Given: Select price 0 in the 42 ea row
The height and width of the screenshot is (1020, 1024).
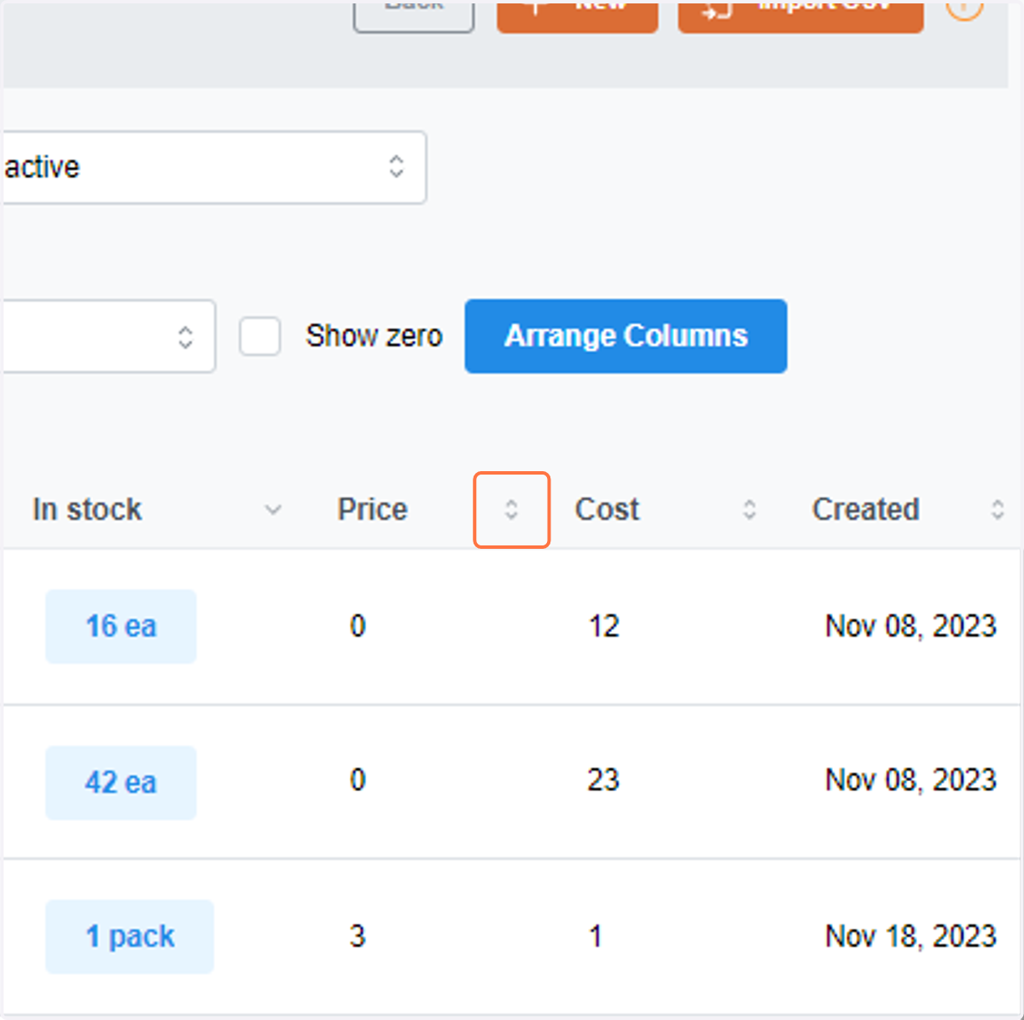Looking at the screenshot, I should (x=358, y=780).
